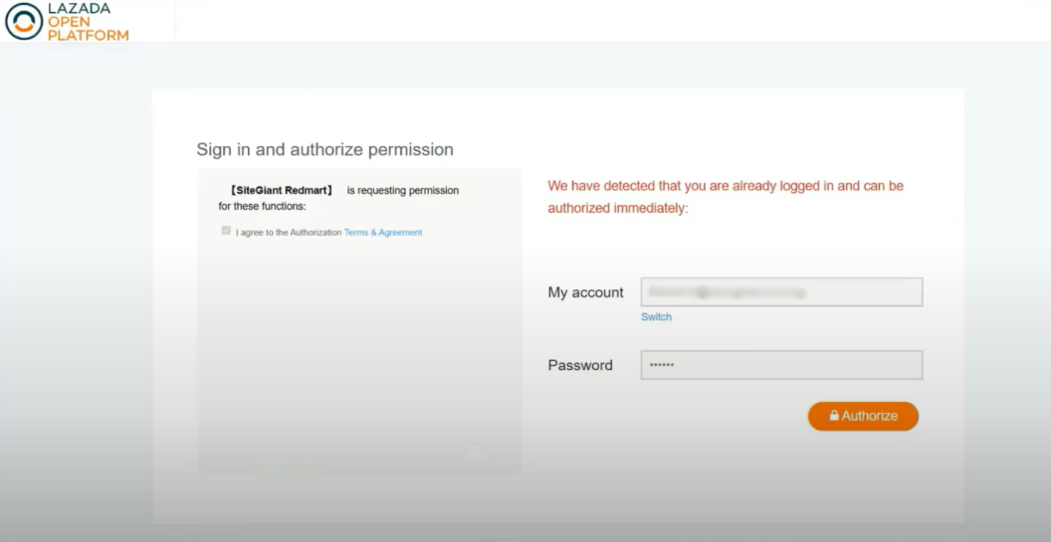
Task: Click the 'Password' field label
Action: (x=580, y=365)
